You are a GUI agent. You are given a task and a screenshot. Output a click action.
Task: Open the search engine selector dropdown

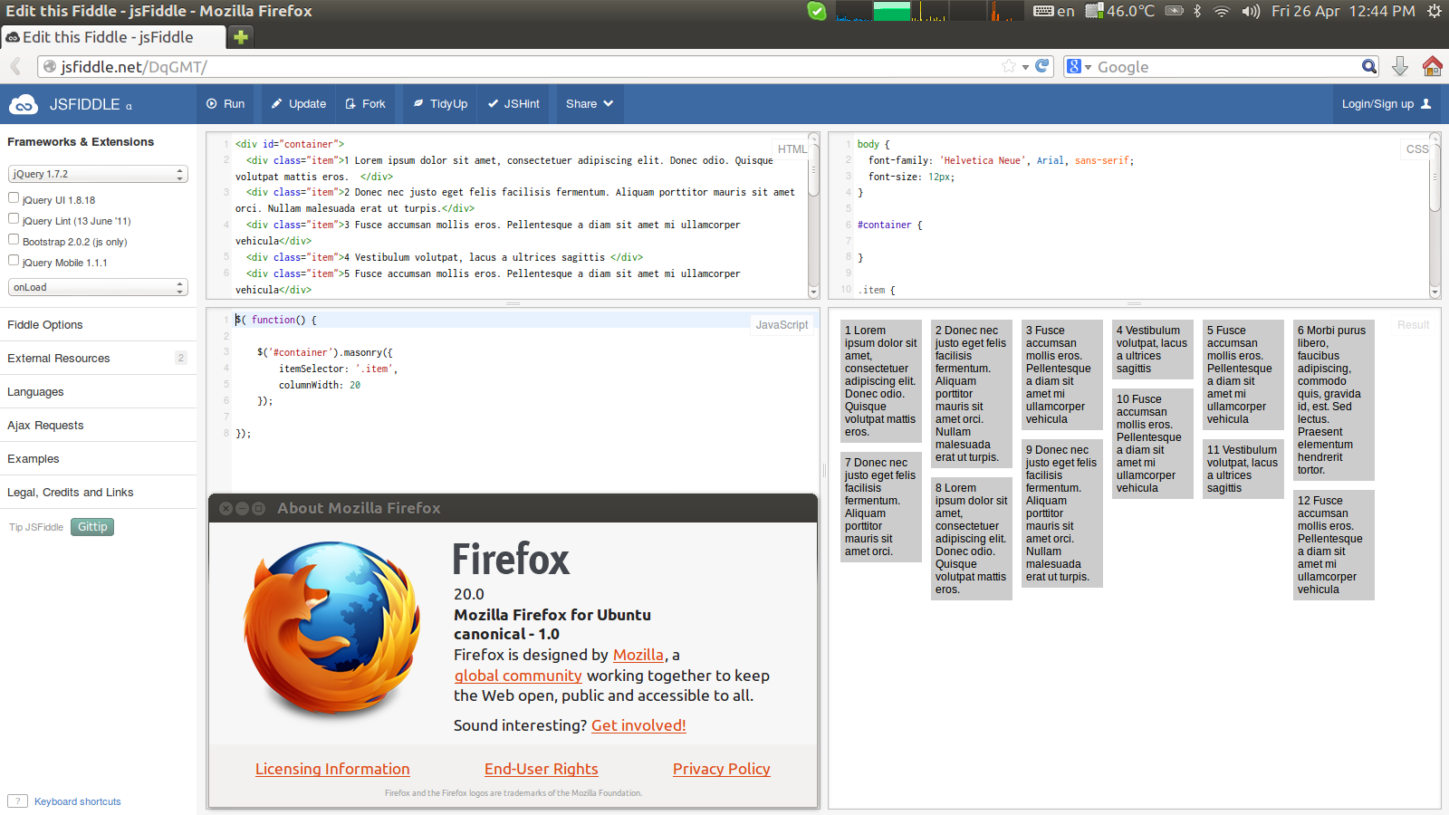pos(1080,67)
